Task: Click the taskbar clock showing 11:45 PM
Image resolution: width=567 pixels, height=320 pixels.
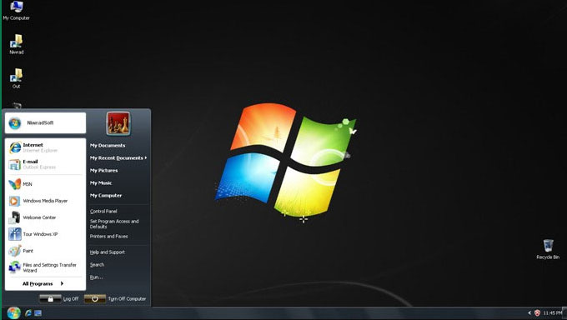Action: click(552, 312)
